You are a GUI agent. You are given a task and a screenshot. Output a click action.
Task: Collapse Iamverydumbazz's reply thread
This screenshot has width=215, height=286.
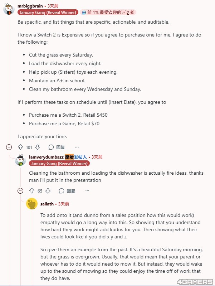tap(20, 191)
